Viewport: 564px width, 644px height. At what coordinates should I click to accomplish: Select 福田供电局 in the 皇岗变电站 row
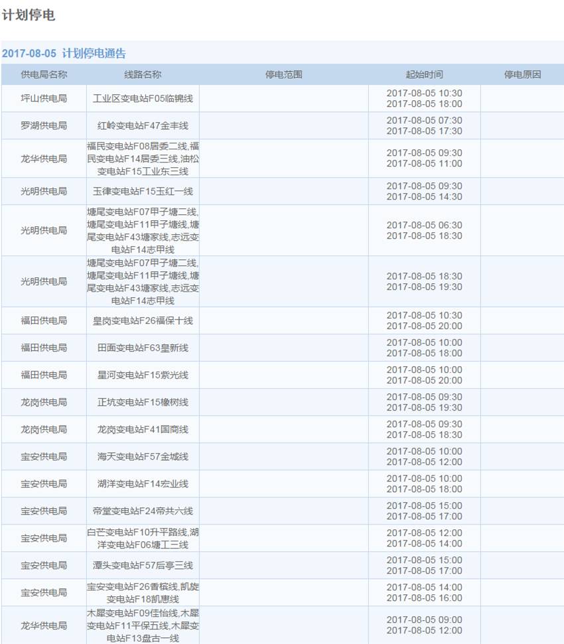click(44, 320)
